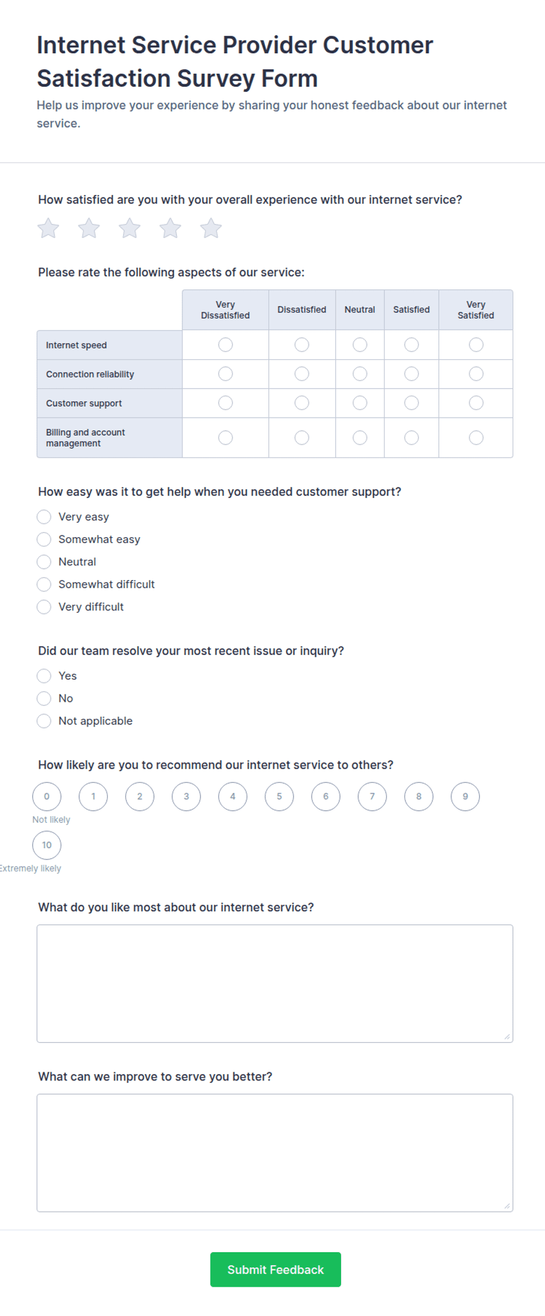This screenshot has width=545, height=1316.
Task: Select 10 Extremely likely rating
Action: (47, 845)
